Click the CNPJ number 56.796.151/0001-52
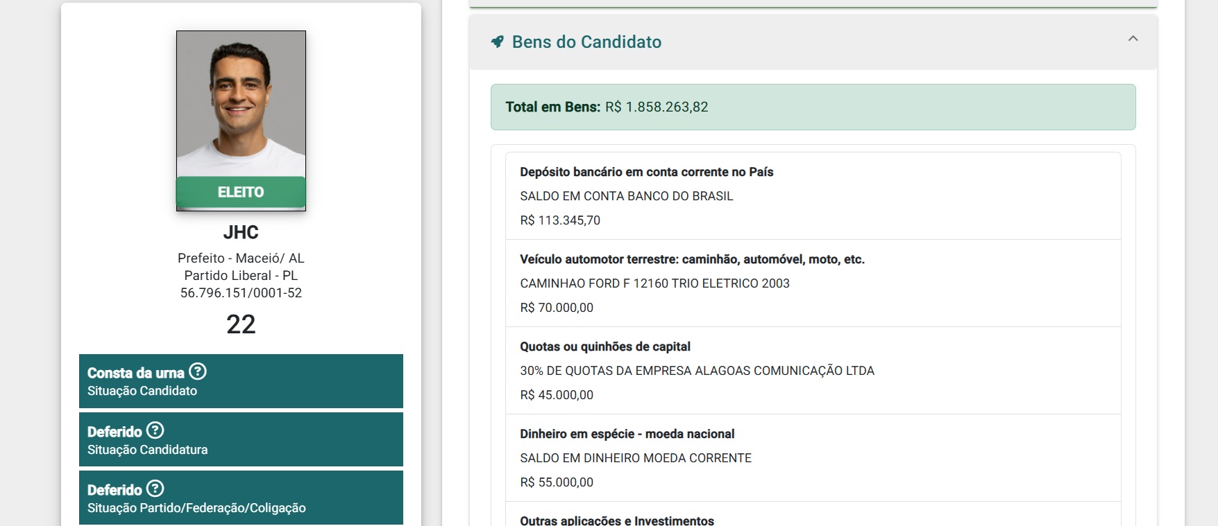The width and height of the screenshot is (1218, 526). [x=241, y=293]
